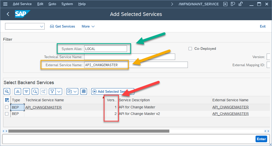272x146 pixels.
Task: Open the empty combo box at top left
Action: (25, 26)
